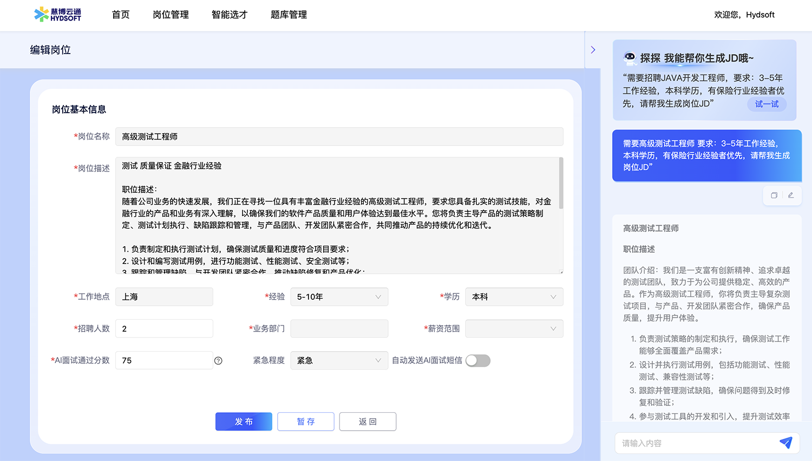Send message with the paper plane icon
Viewport: 812px width, 461px height.
(785, 443)
